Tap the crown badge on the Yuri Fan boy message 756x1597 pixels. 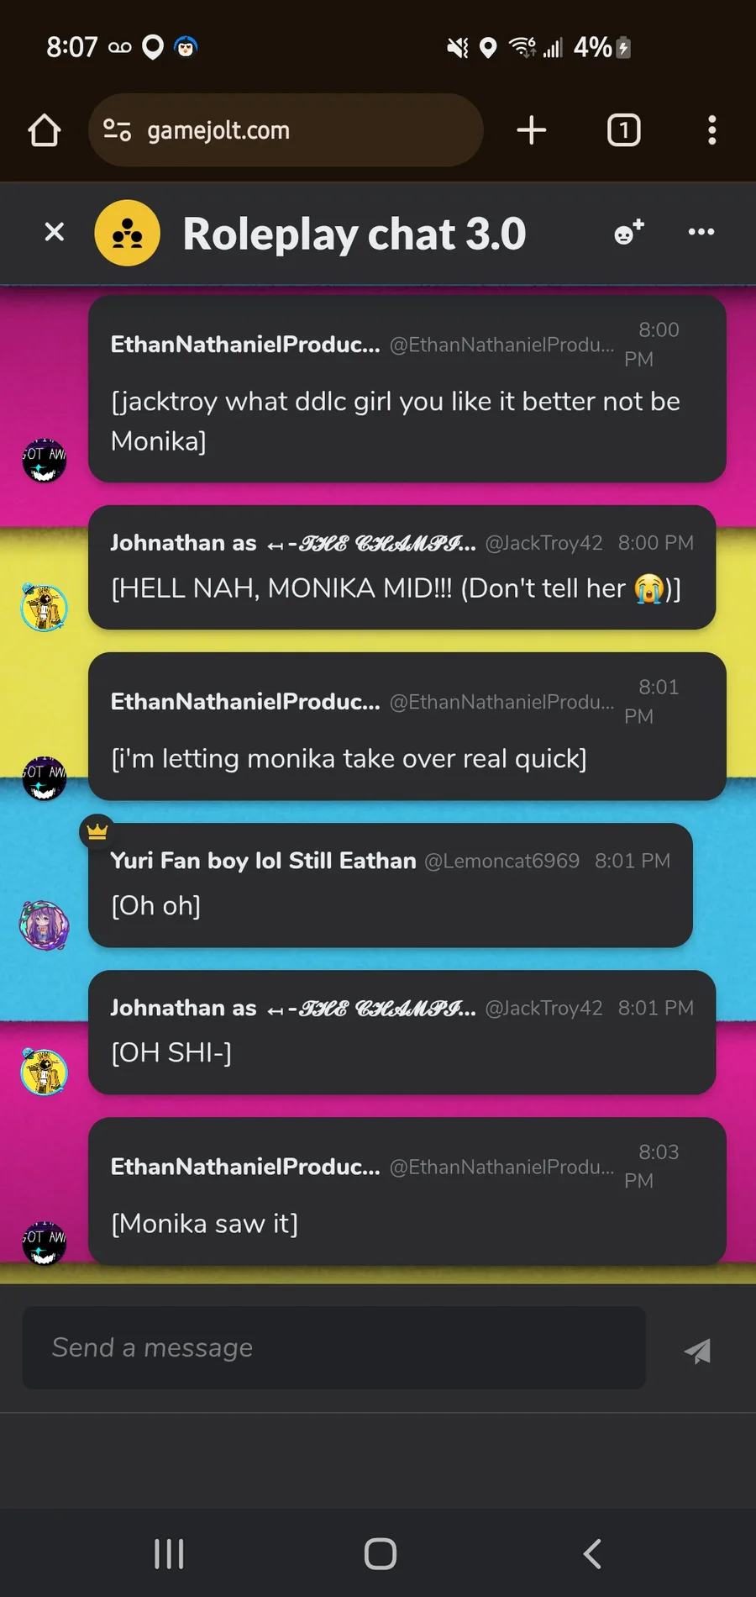click(97, 832)
